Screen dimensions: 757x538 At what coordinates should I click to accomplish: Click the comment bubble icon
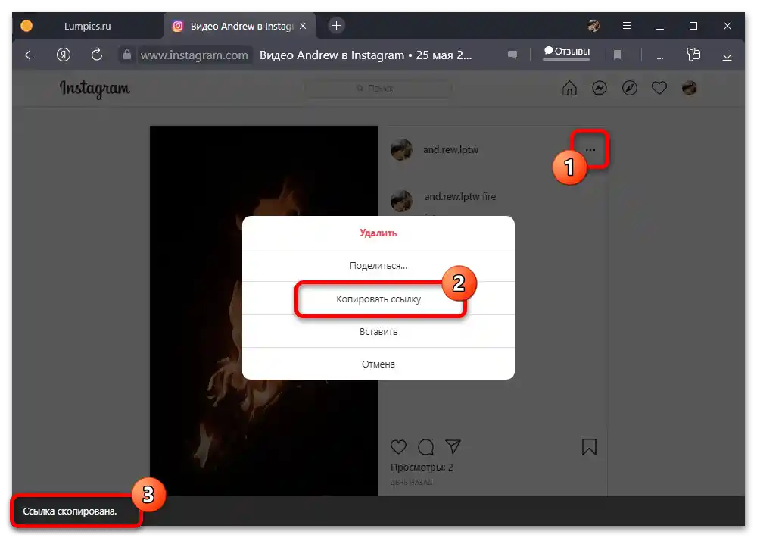click(425, 447)
